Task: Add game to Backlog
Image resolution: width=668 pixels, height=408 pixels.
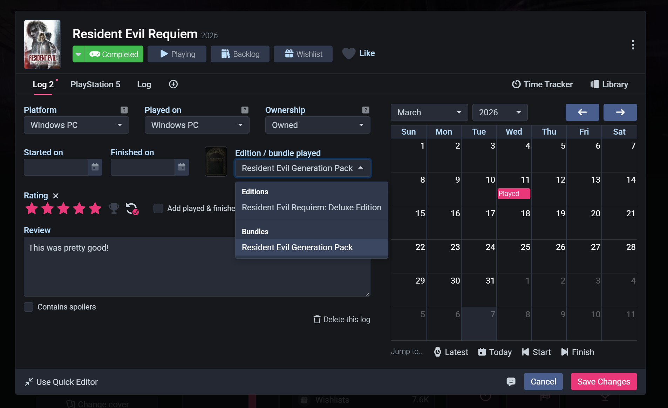Action: click(x=240, y=54)
